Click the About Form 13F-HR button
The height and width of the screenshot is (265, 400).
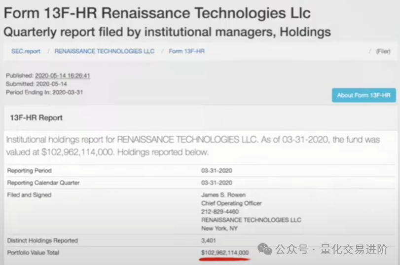coord(364,95)
